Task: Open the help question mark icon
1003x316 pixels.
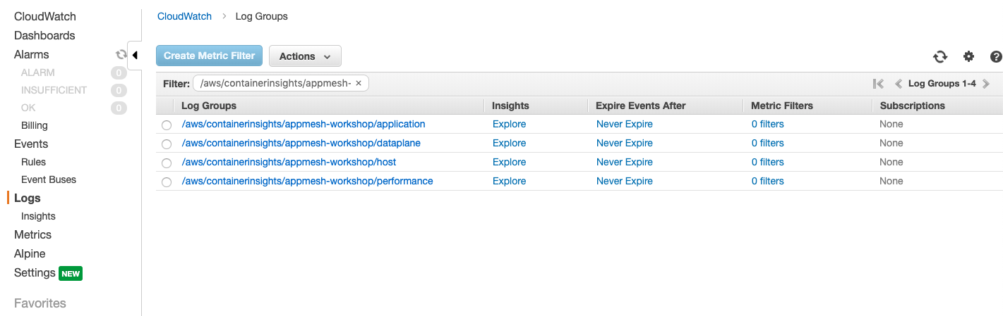Action: coord(996,57)
